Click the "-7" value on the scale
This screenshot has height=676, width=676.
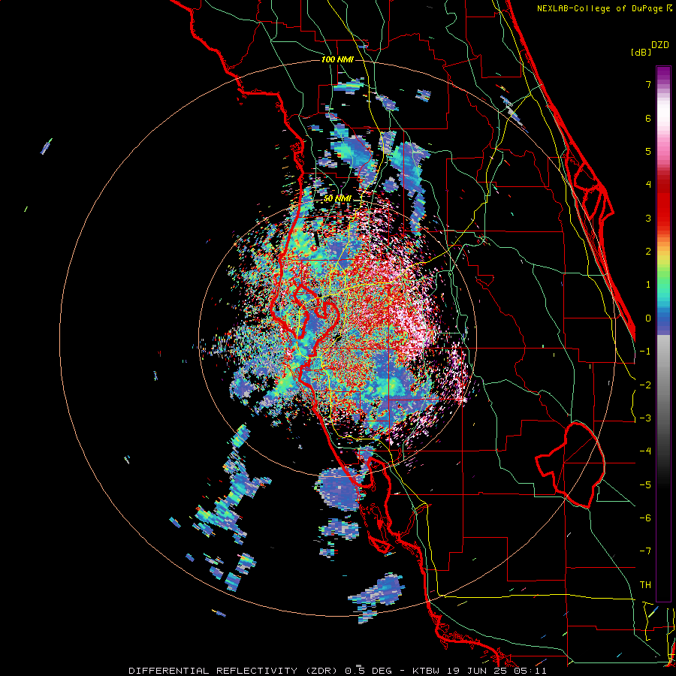pos(645,551)
